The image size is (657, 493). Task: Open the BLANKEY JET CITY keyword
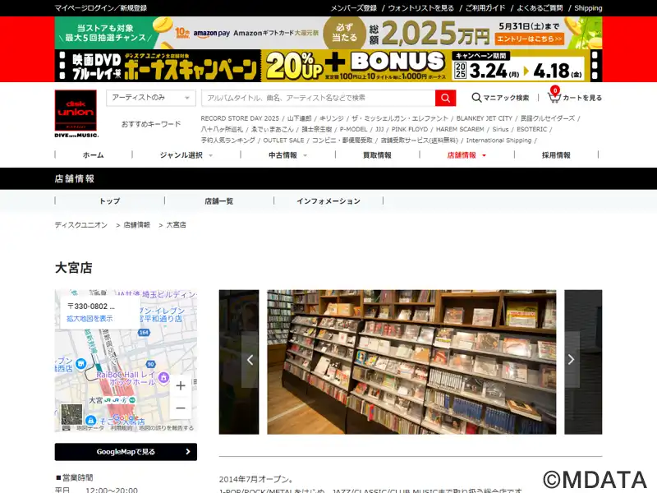point(485,118)
